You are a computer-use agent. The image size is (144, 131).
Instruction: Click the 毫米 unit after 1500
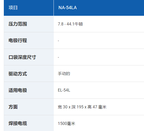(x=71, y=123)
